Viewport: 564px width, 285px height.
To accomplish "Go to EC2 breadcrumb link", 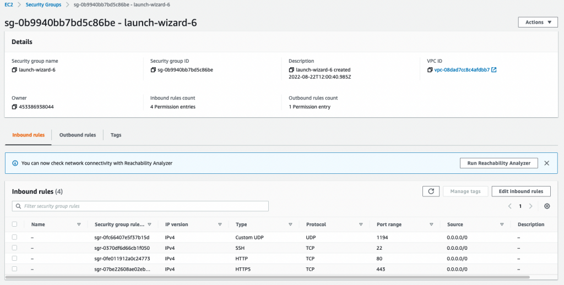I will coord(9,4).
